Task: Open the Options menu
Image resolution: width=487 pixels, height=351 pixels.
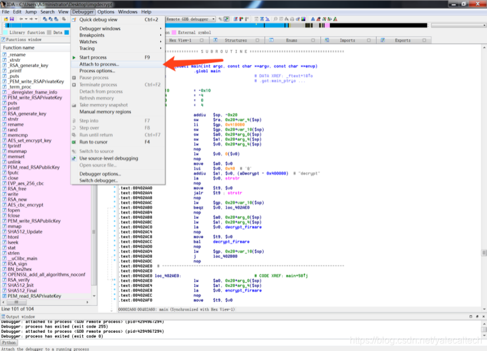Action: [106, 12]
